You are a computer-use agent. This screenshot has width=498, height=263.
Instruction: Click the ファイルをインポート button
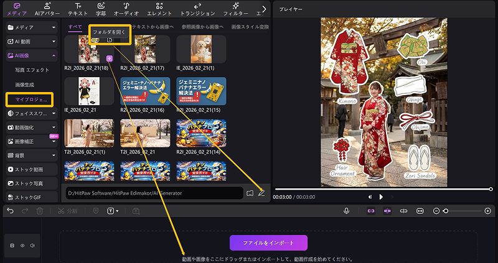tap(268, 242)
